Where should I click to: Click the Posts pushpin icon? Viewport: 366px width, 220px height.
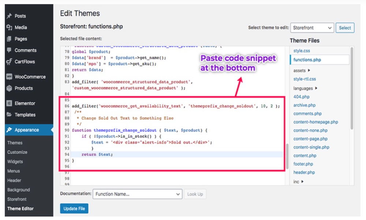point(10,16)
